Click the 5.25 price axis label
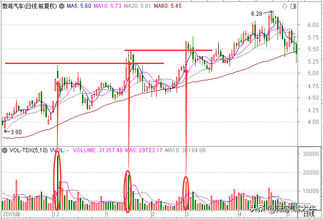 point(313,61)
